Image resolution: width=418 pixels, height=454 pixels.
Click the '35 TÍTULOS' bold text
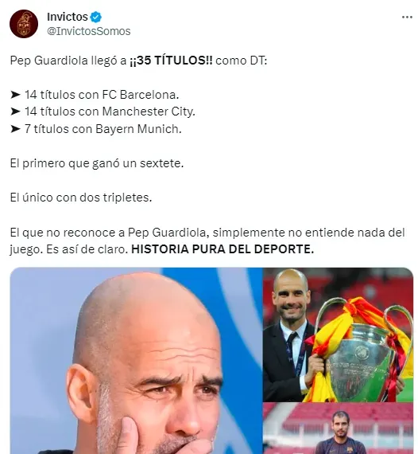(x=171, y=61)
